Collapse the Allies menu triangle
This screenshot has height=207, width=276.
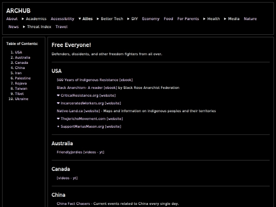pos(80,19)
